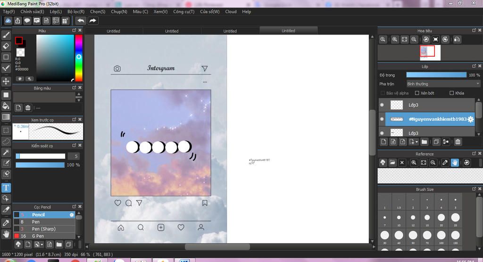The image size is (483, 262).
Task: Hide the #Nguyenvankhiemtb1983 layer
Action: pos(382,119)
